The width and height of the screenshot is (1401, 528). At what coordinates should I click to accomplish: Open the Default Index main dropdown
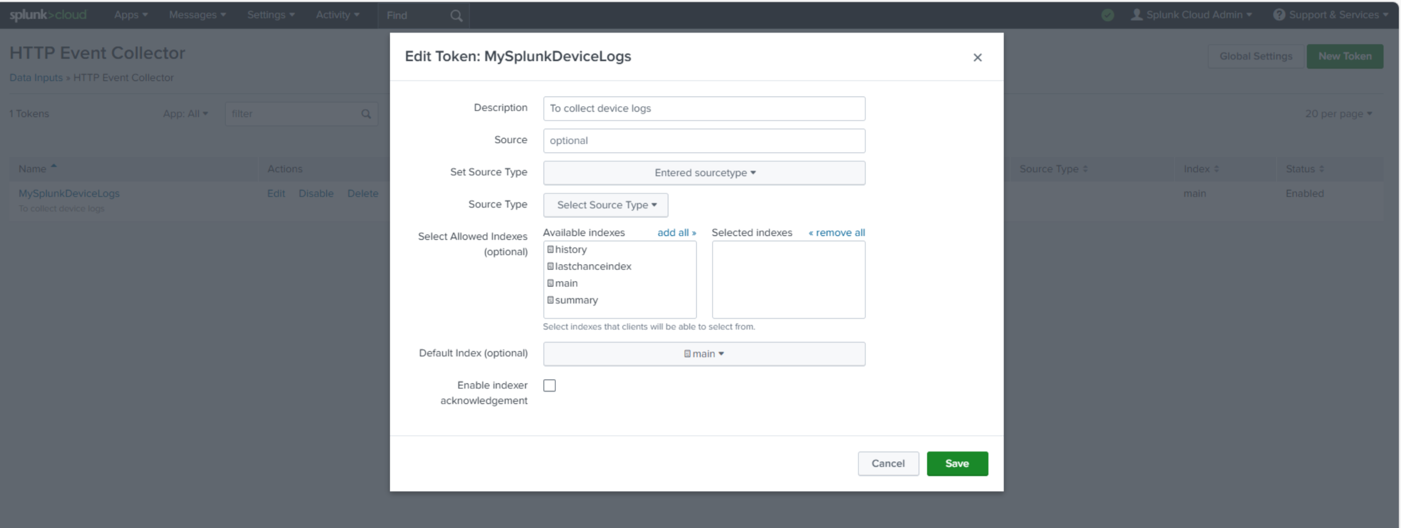click(x=704, y=354)
